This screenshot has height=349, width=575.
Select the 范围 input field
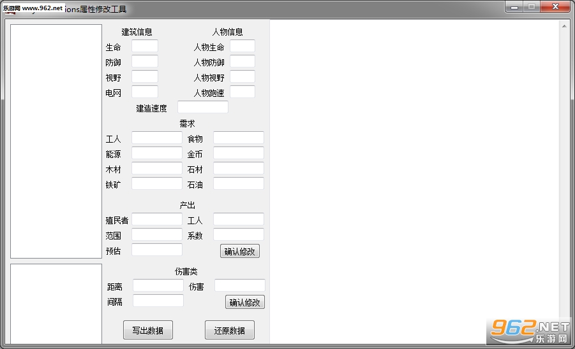click(x=157, y=235)
